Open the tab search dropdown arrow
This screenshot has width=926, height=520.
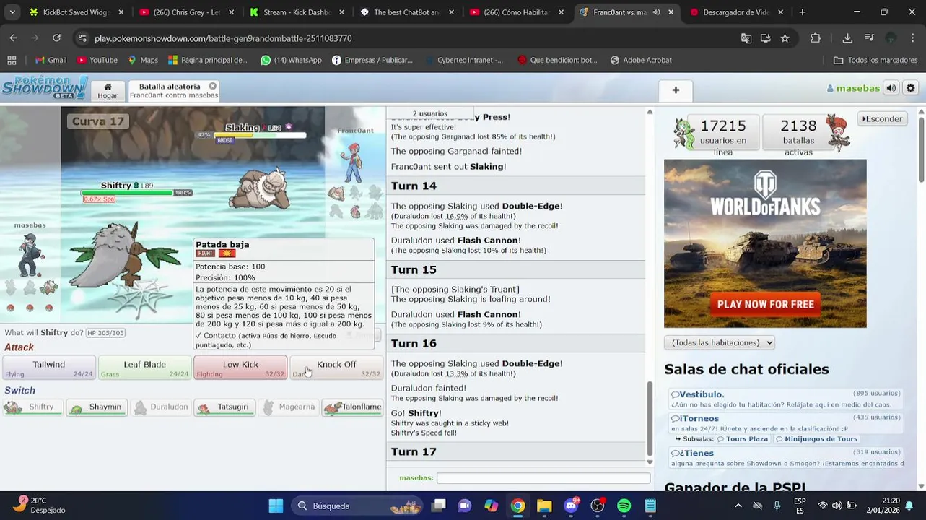12,12
